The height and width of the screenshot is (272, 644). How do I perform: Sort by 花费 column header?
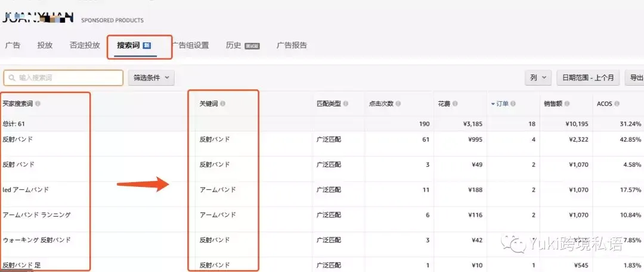click(444, 104)
